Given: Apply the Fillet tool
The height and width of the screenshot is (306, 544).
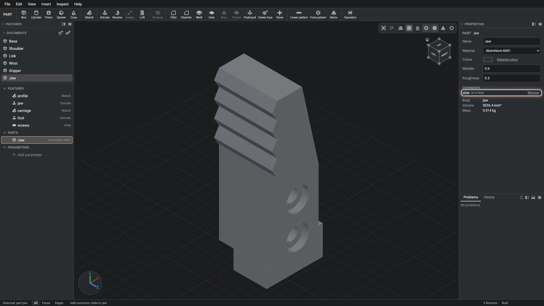Looking at the screenshot, I should (x=173, y=14).
